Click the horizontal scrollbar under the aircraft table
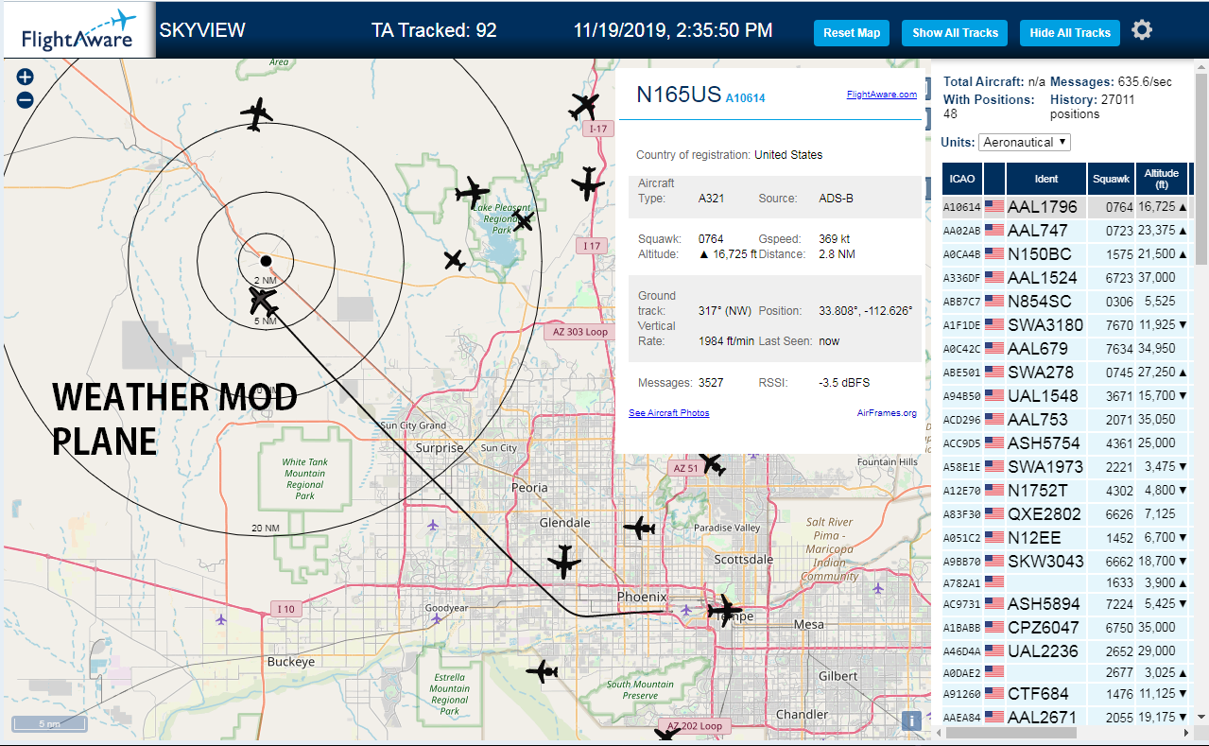1209x746 pixels. 1067,733
